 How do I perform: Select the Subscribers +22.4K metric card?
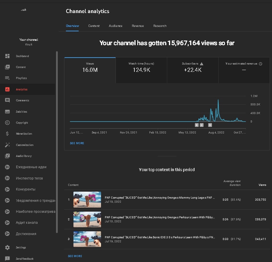click(x=192, y=70)
